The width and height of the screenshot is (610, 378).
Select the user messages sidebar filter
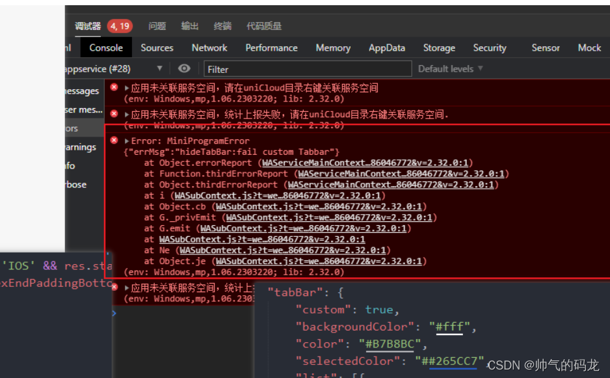(x=84, y=110)
